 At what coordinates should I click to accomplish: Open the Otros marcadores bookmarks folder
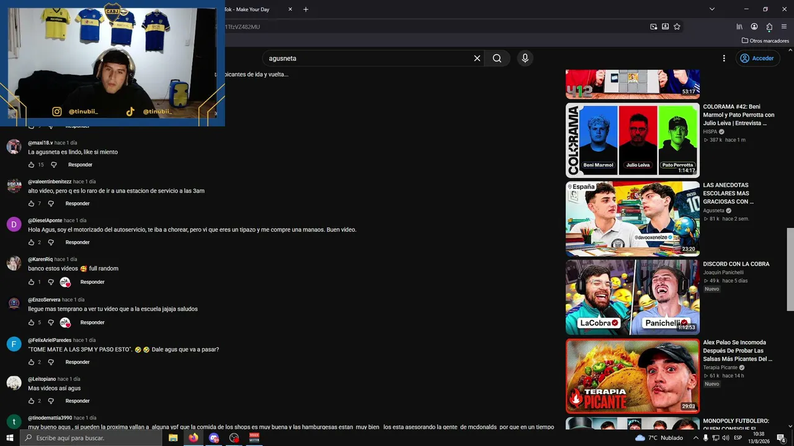coord(765,41)
